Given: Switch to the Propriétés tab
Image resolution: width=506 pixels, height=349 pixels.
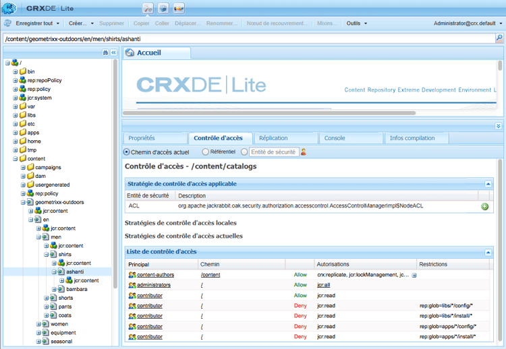Looking at the screenshot, I should click(x=155, y=138).
